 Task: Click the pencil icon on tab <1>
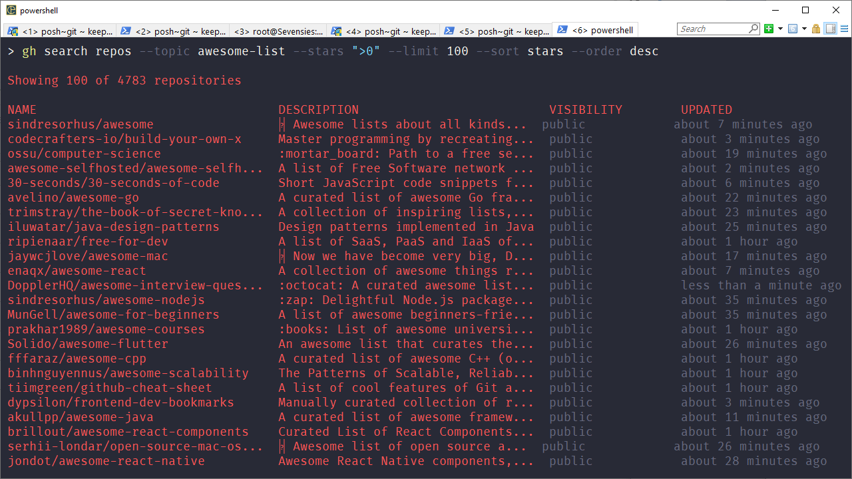coord(13,31)
